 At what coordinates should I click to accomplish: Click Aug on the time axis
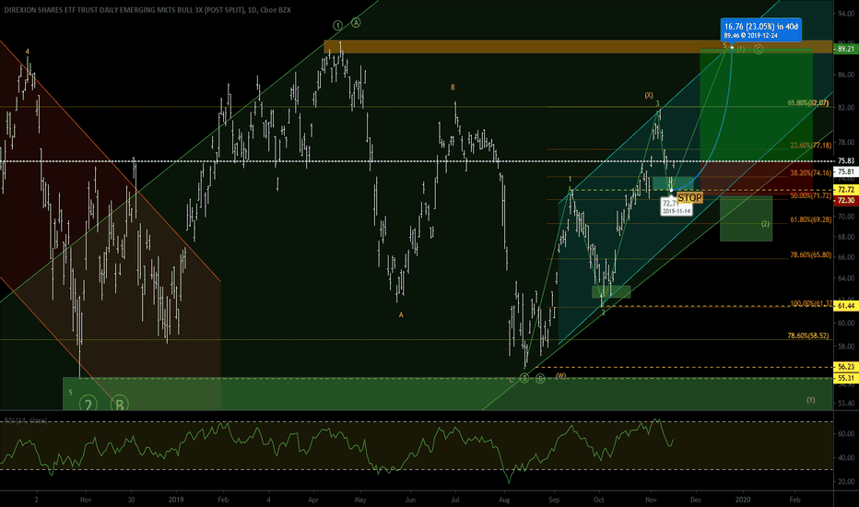click(x=504, y=500)
